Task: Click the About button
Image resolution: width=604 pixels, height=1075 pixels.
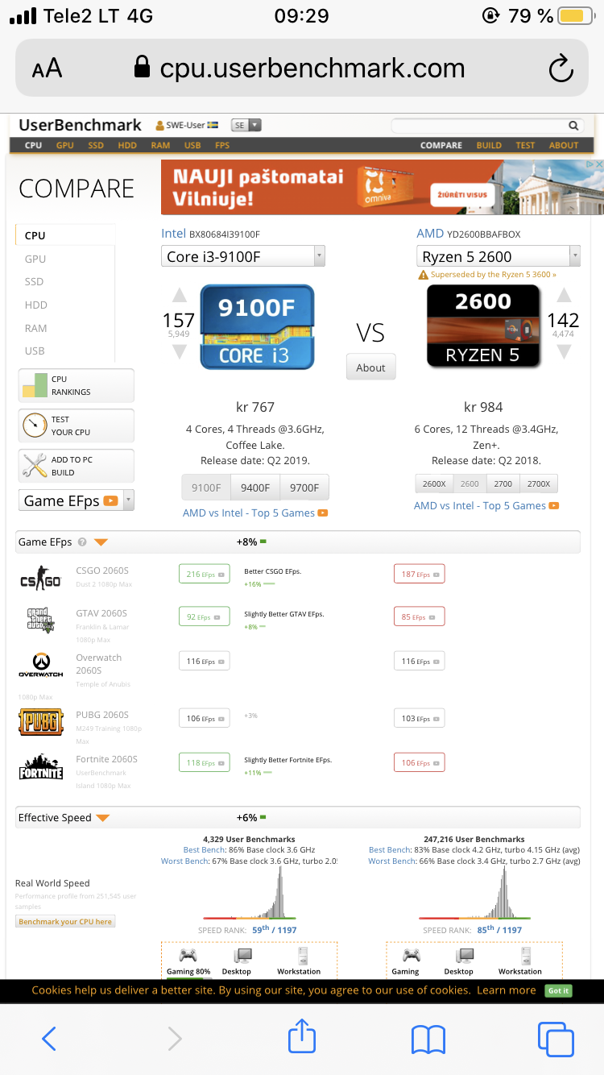Action: tap(371, 367)
